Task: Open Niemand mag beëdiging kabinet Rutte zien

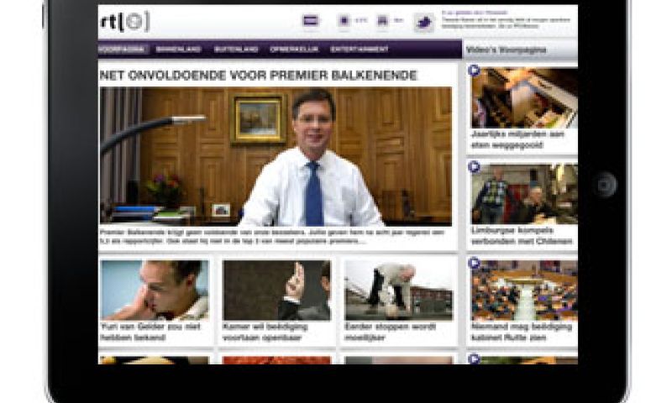Action: pos(522,332)
